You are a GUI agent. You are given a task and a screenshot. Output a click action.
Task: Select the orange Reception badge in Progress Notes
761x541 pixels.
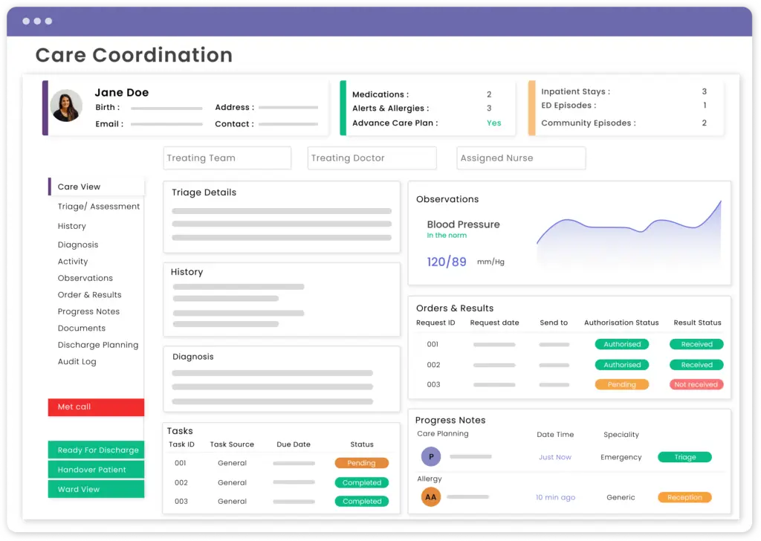point(684,496)
